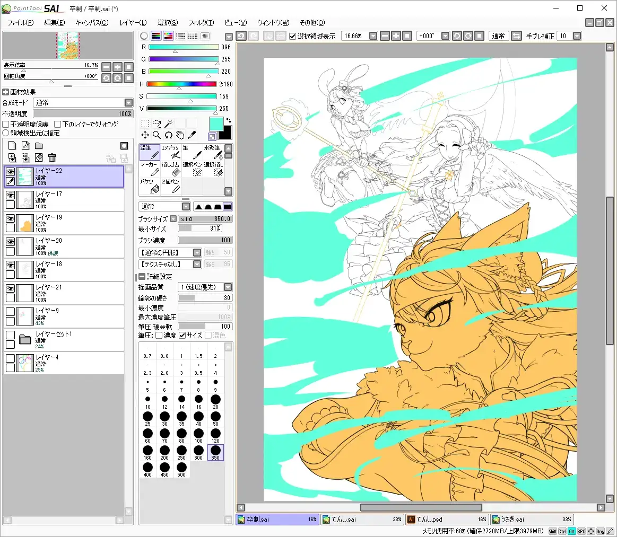
Task: Click the 通常 button in the top toolbar
Action: (498, 36)
